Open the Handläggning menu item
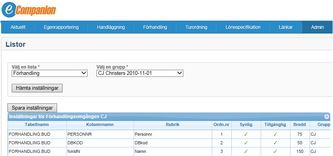 pyautogui.click(x=111, y=27)
